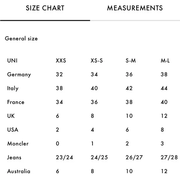Image resolution: width=180 pixels, height=180 pixels.
Task: Click the Moncler row label
Action: coord(18,143)
